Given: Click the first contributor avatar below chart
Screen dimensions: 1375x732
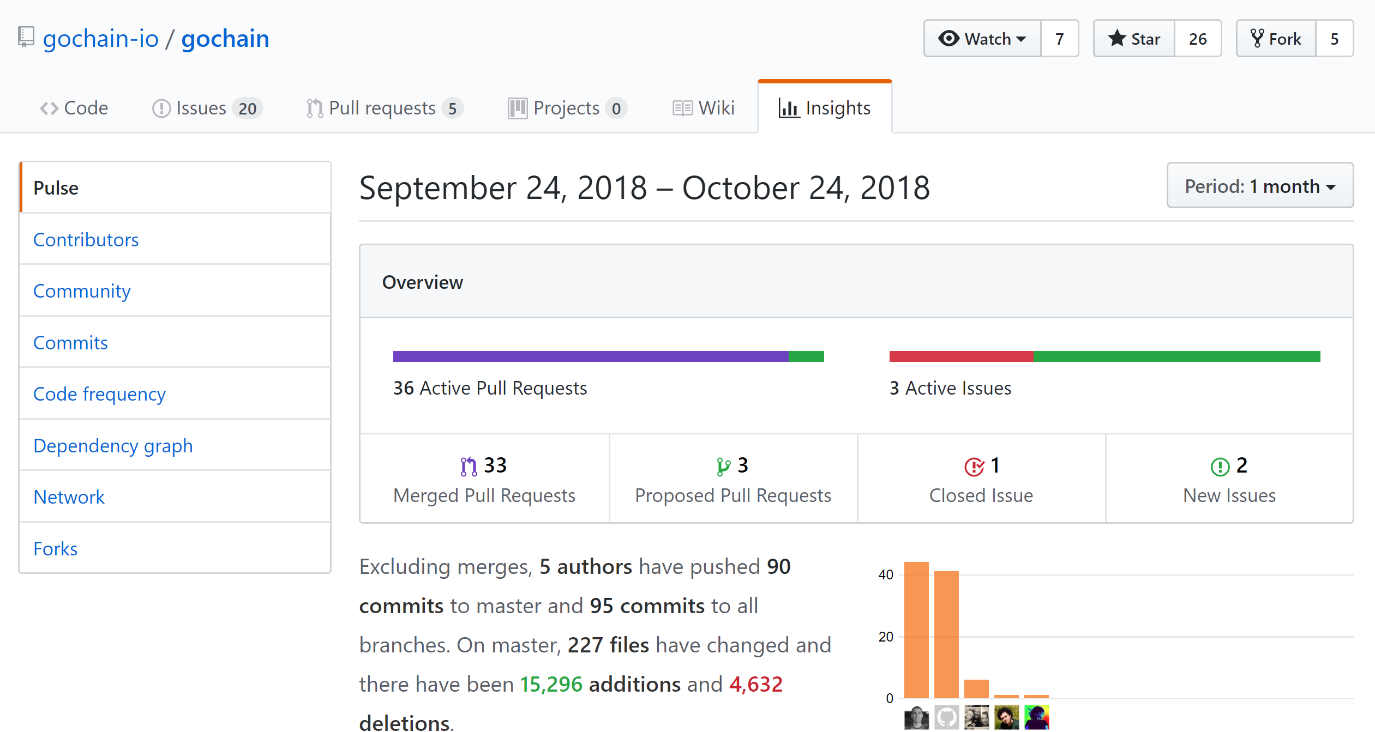Looking at the screenshot, I should pos(916,717).
